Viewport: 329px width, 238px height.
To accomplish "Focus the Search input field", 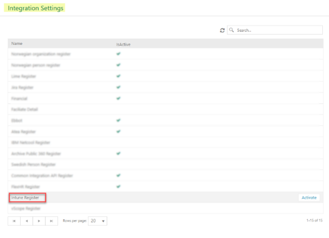I will pos(275,30).
